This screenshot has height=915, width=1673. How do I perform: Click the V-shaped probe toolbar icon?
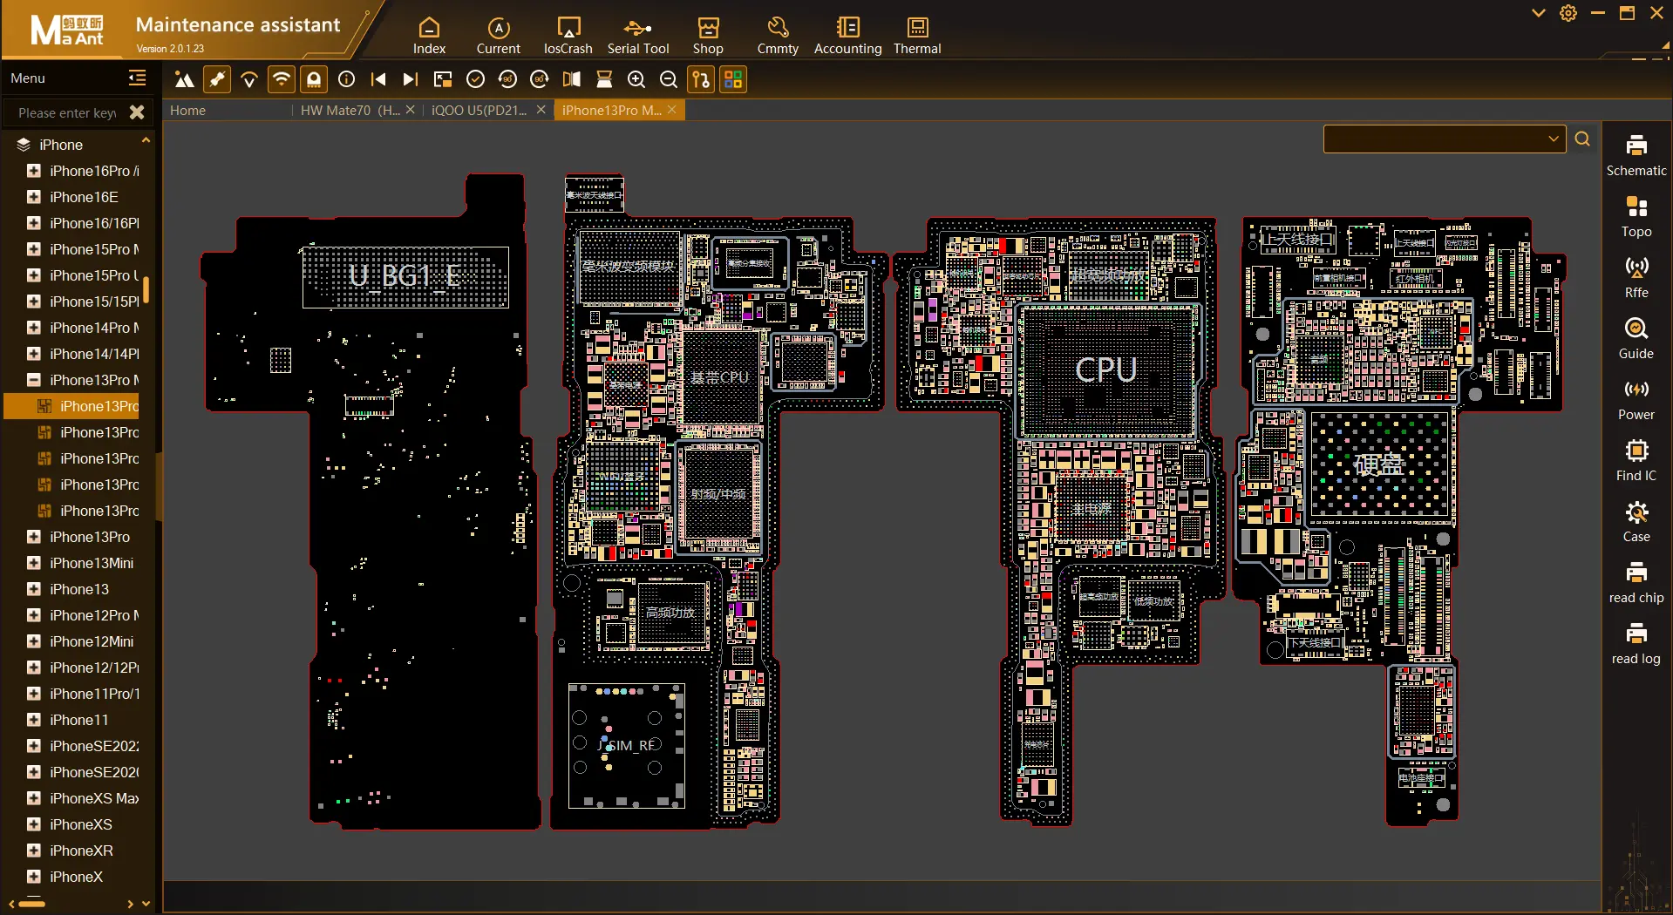click(x=249, y=80)
